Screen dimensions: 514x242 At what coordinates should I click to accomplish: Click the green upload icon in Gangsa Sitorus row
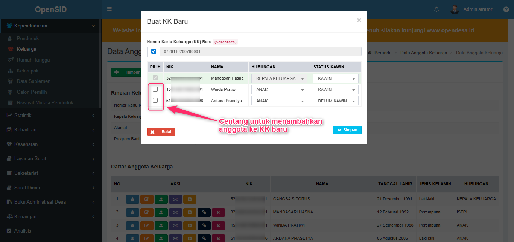(x=161, y=199)
